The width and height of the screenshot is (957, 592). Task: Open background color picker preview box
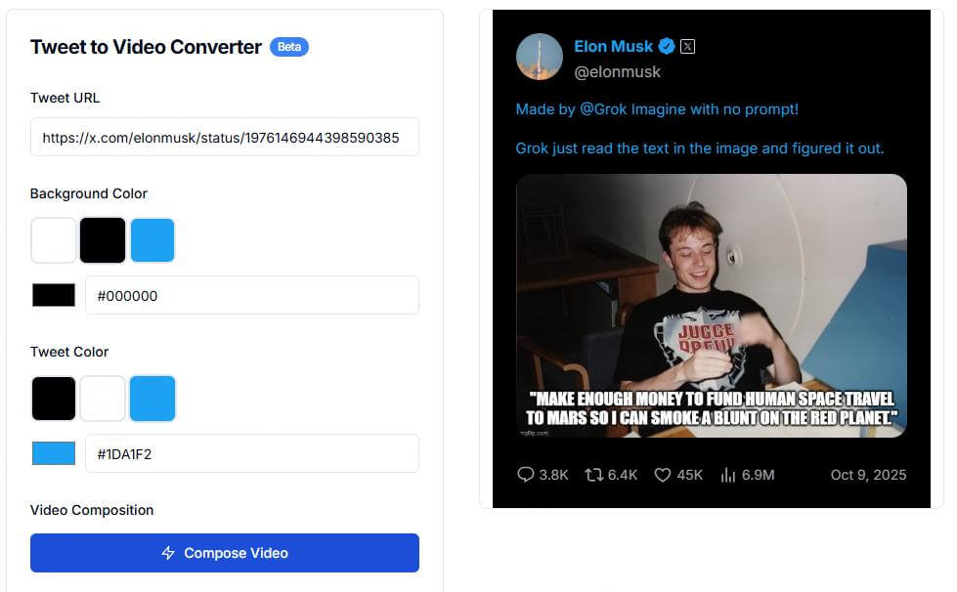54,295
